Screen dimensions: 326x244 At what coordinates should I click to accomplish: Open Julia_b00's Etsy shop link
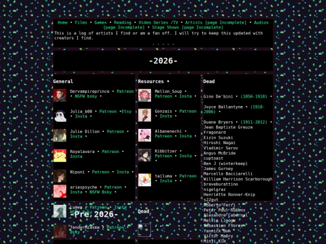coord(126,111)
